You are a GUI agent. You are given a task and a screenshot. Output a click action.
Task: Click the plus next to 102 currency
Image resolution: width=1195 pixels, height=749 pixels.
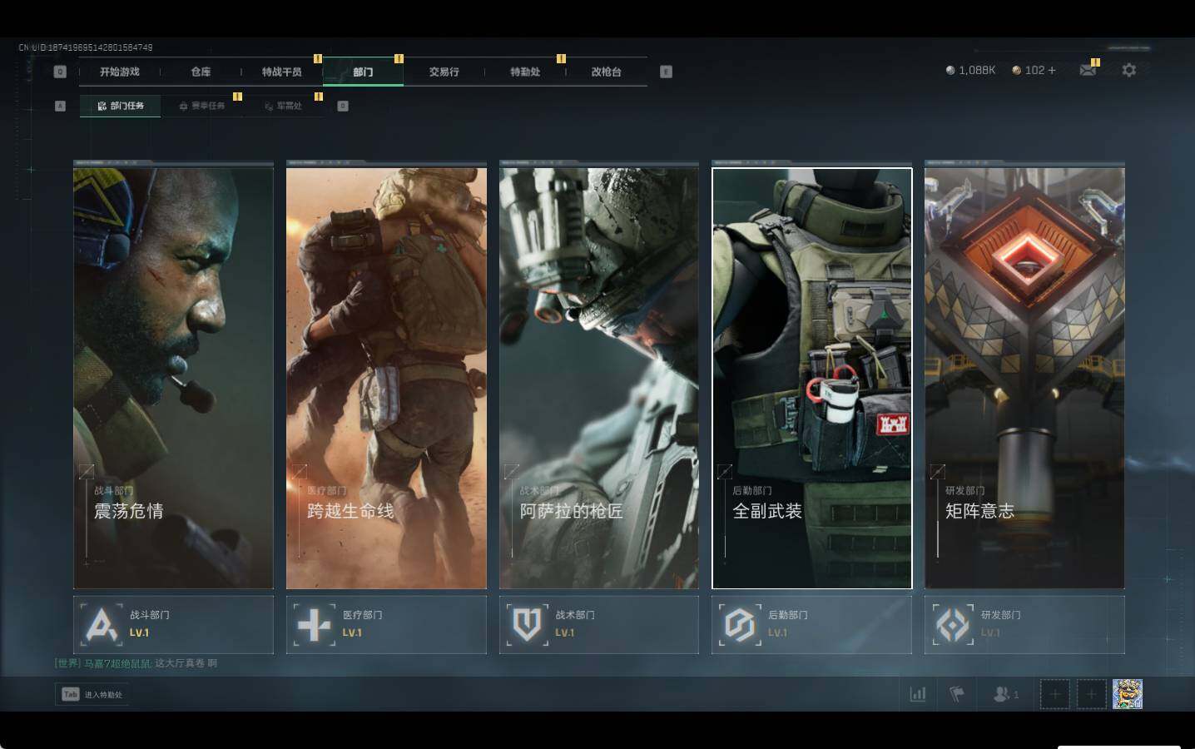point(1052,71)
